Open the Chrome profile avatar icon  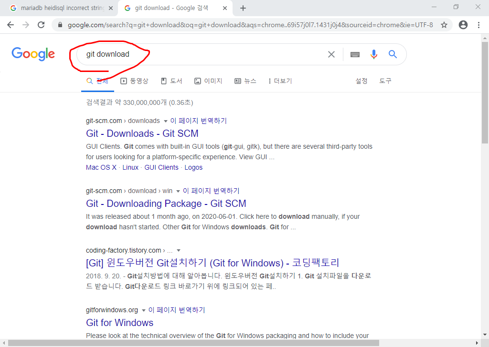pyautogui.click(x=463, y=25)
